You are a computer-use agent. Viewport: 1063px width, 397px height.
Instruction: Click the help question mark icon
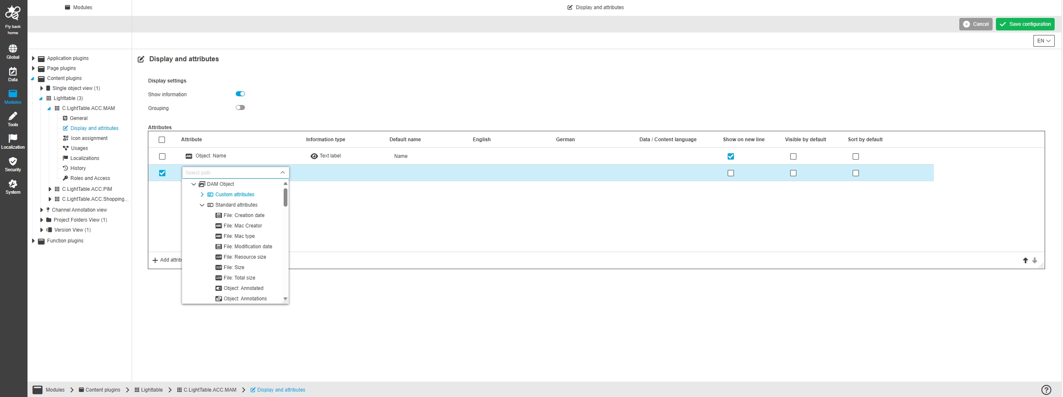[x=1046, y=390]
